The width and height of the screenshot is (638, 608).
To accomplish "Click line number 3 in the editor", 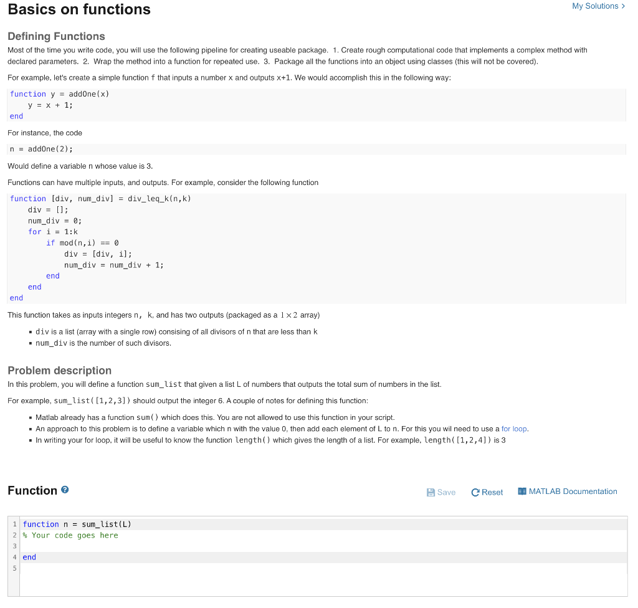I will (x=14, y=546).
